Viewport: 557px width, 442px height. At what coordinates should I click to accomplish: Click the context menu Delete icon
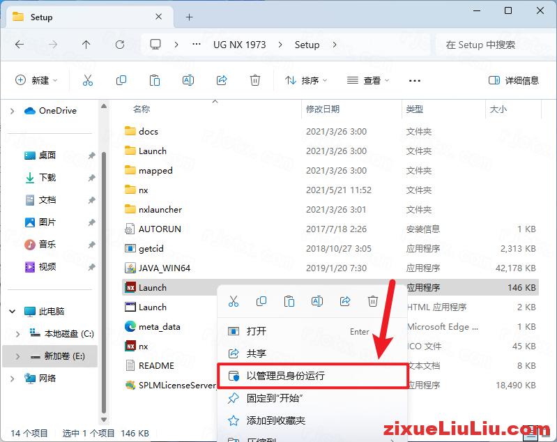373,301
